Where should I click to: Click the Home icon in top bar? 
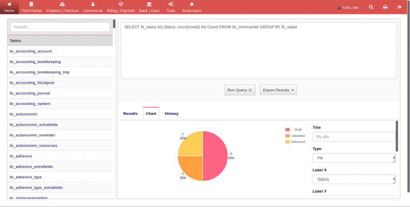pos(9,4)
